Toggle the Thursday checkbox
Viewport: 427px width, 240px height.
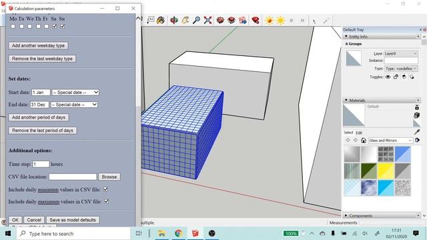(39, 27)
